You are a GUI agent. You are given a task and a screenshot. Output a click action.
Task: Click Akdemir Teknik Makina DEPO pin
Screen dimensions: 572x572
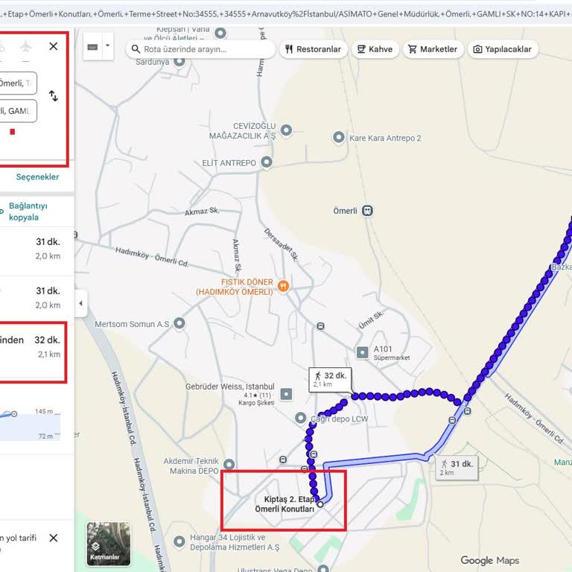point(229,465)
